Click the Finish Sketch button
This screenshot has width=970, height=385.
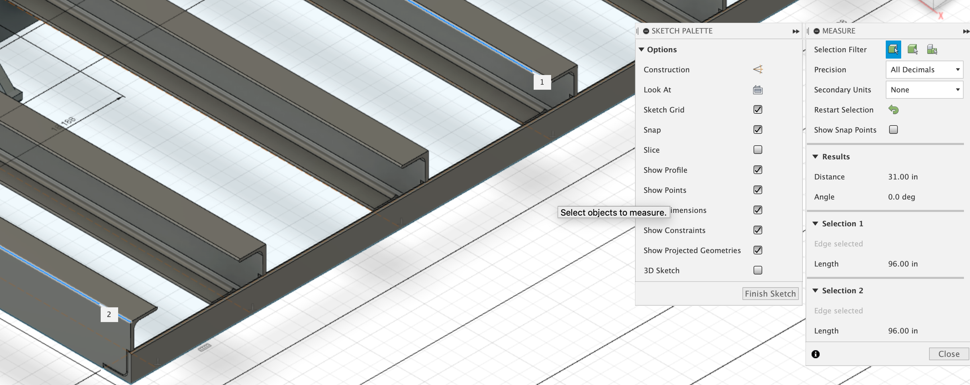[x=770, y=294]
